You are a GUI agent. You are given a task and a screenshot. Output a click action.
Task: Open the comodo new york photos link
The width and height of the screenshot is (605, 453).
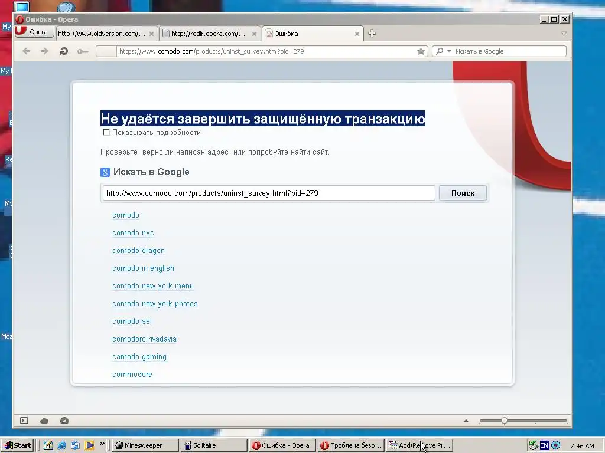pyautogui.click(x=155, y=304)
